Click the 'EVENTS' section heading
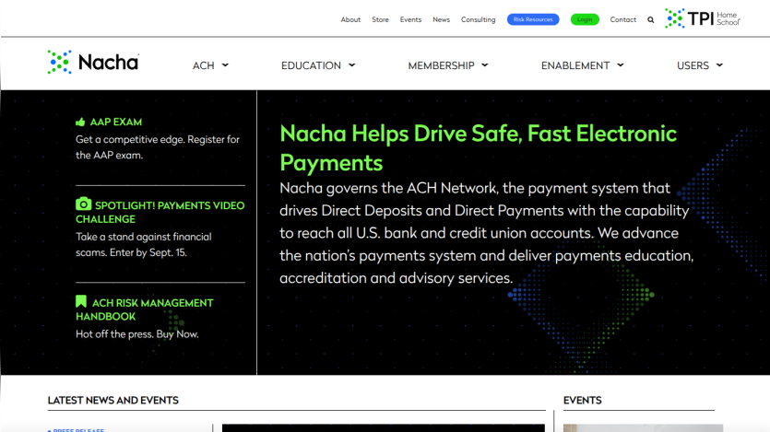This screenshot has height=432, width=770. click(583, 400)
